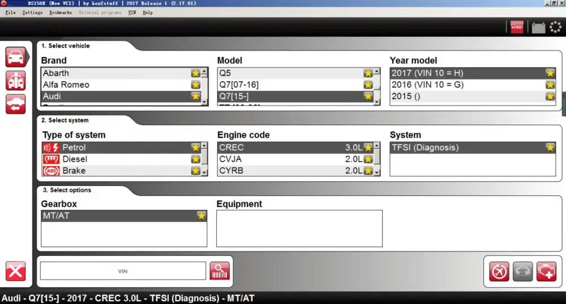Open engine fault diagnosis icon at bottom right
Screen dimensions: 566x304
click(x=547, y=271)
